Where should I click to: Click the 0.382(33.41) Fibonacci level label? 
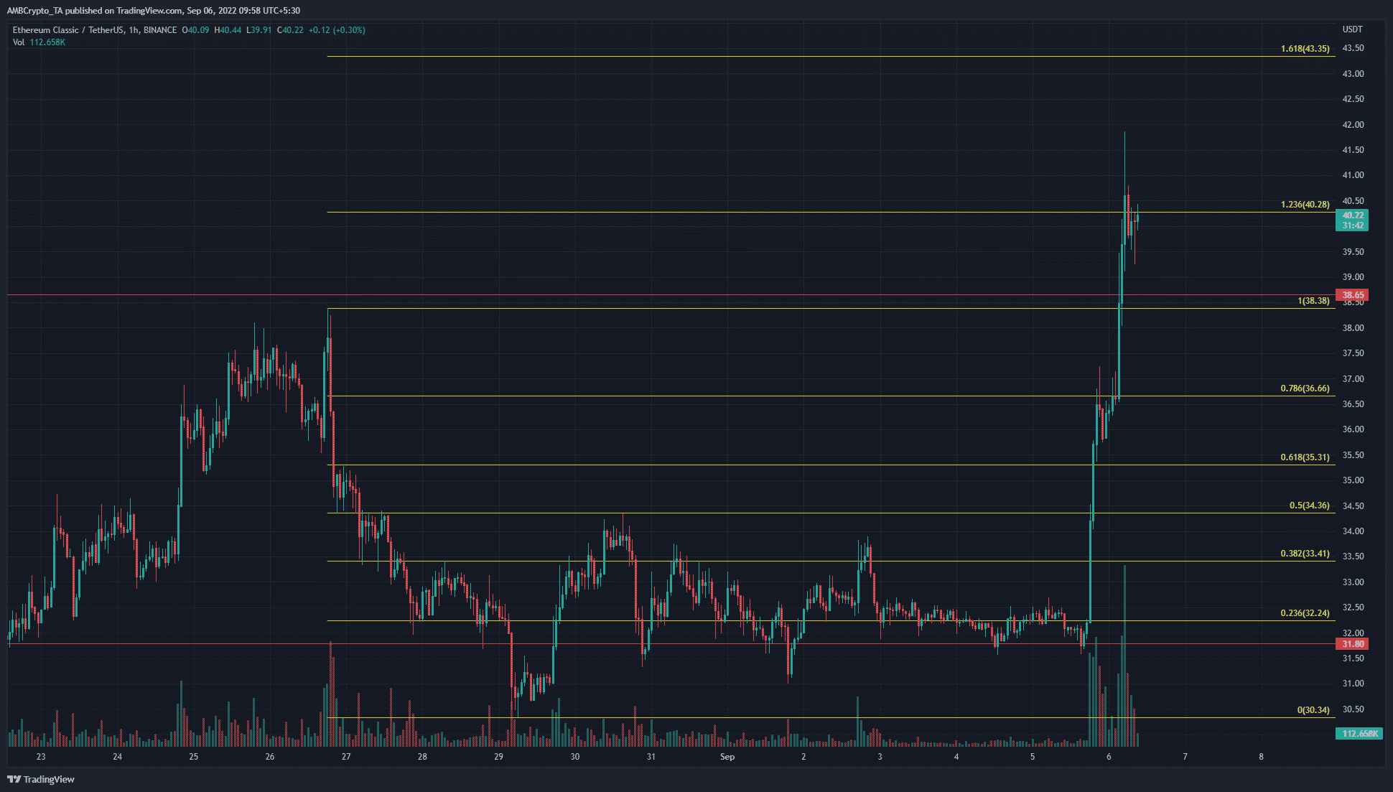pyautogui.click(x=1305, y=554)
